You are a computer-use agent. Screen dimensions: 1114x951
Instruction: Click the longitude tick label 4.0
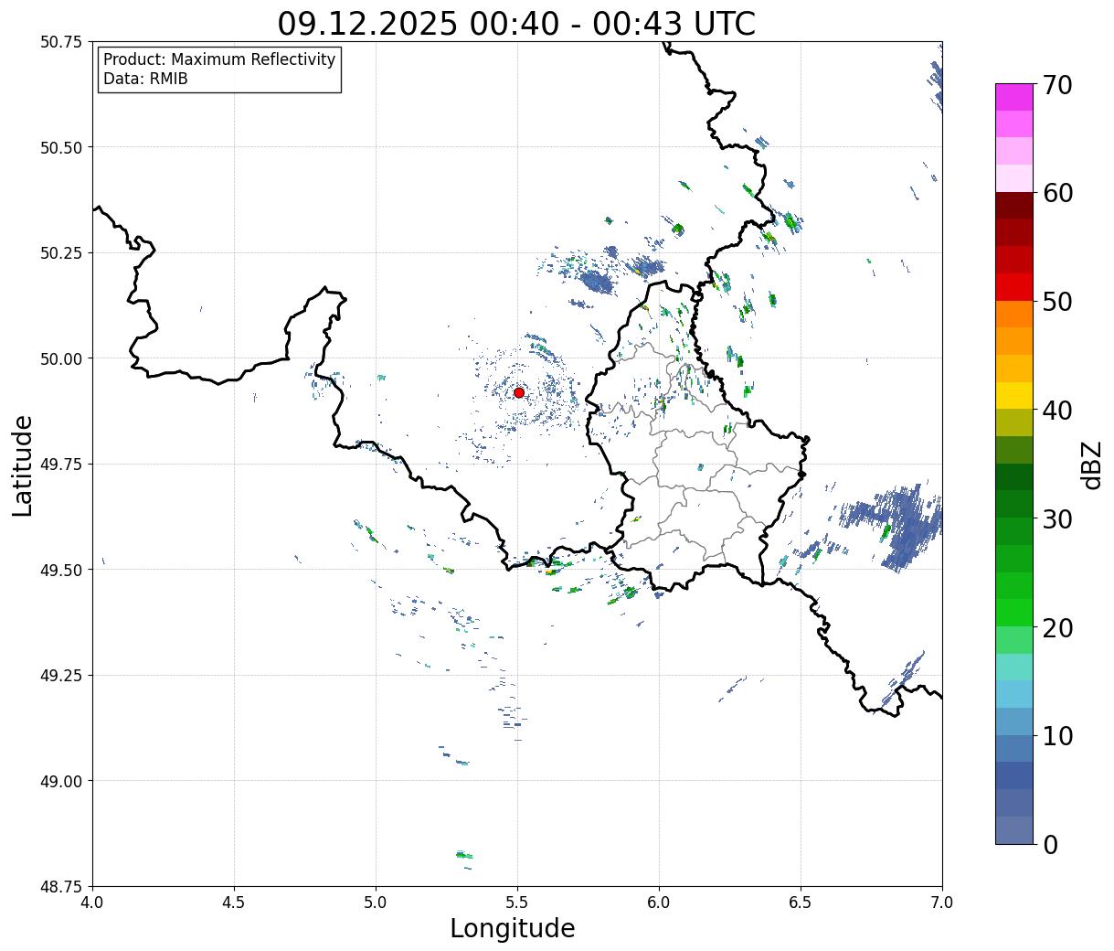point(92,902)
